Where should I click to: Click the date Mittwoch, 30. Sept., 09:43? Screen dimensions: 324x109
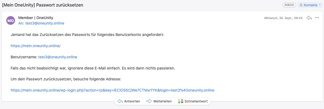click(283, 18)
